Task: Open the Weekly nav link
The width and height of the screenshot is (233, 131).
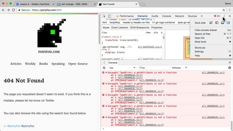Action: 30,64
